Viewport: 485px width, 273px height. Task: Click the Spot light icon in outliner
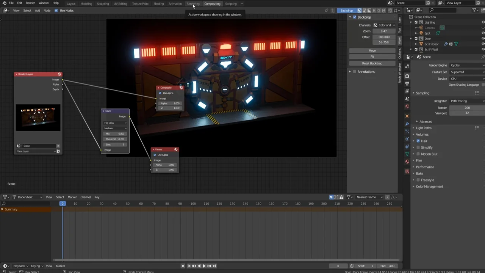(421, 33)
